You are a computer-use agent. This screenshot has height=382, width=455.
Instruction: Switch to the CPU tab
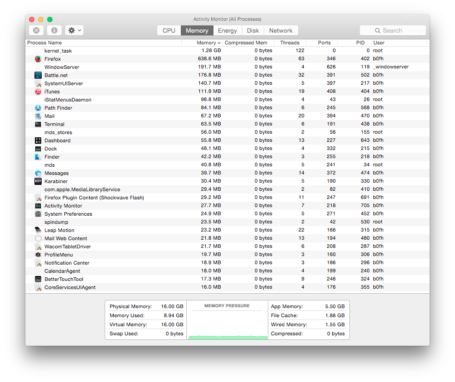point(169,30)
